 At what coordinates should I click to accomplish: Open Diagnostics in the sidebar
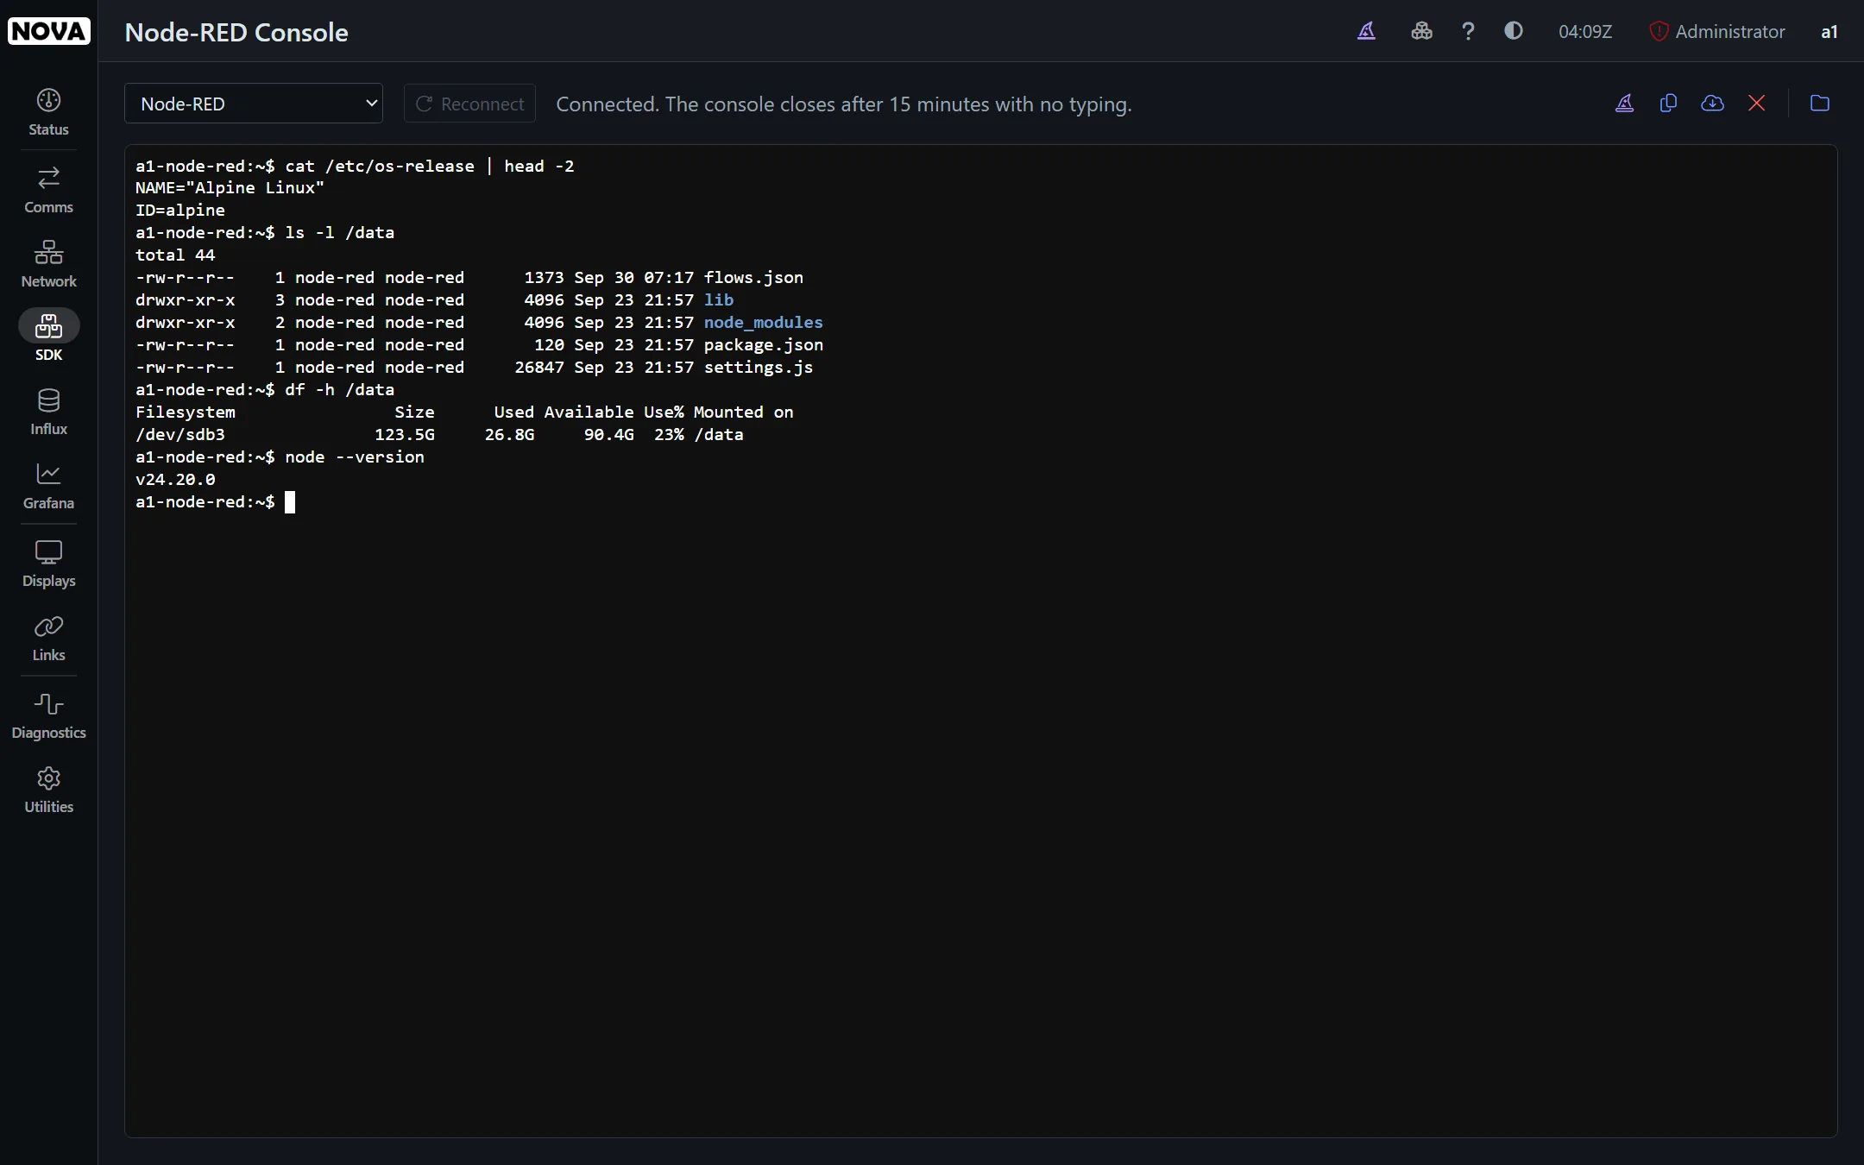pyautogui.click(x=48, y=715)
